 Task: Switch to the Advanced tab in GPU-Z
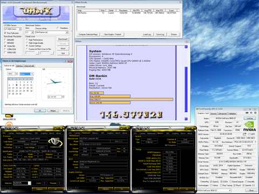coord(222,114)
